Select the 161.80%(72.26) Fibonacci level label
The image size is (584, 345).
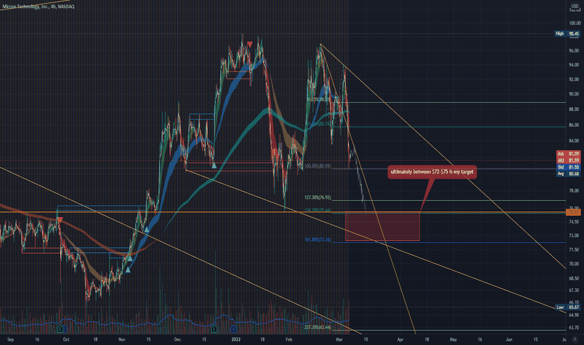(x=318, y=240)
